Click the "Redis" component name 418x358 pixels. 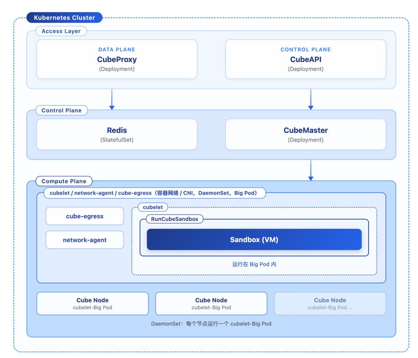click(117, 130)
